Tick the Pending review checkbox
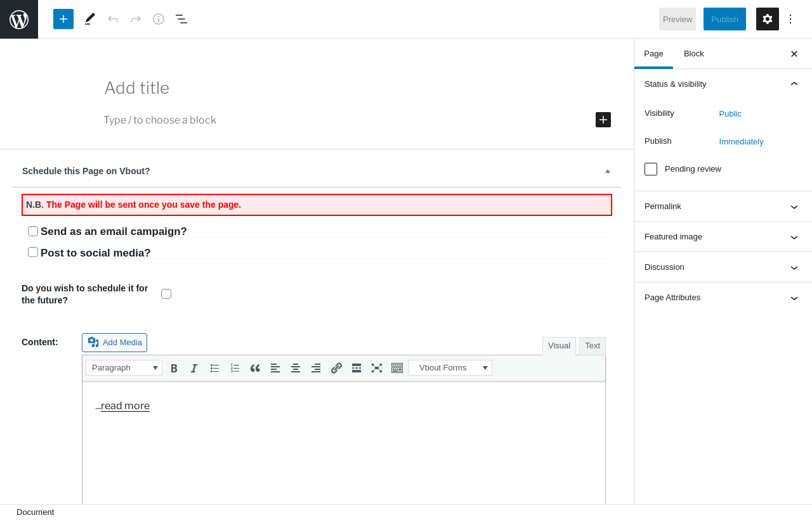 coord(651,169)
